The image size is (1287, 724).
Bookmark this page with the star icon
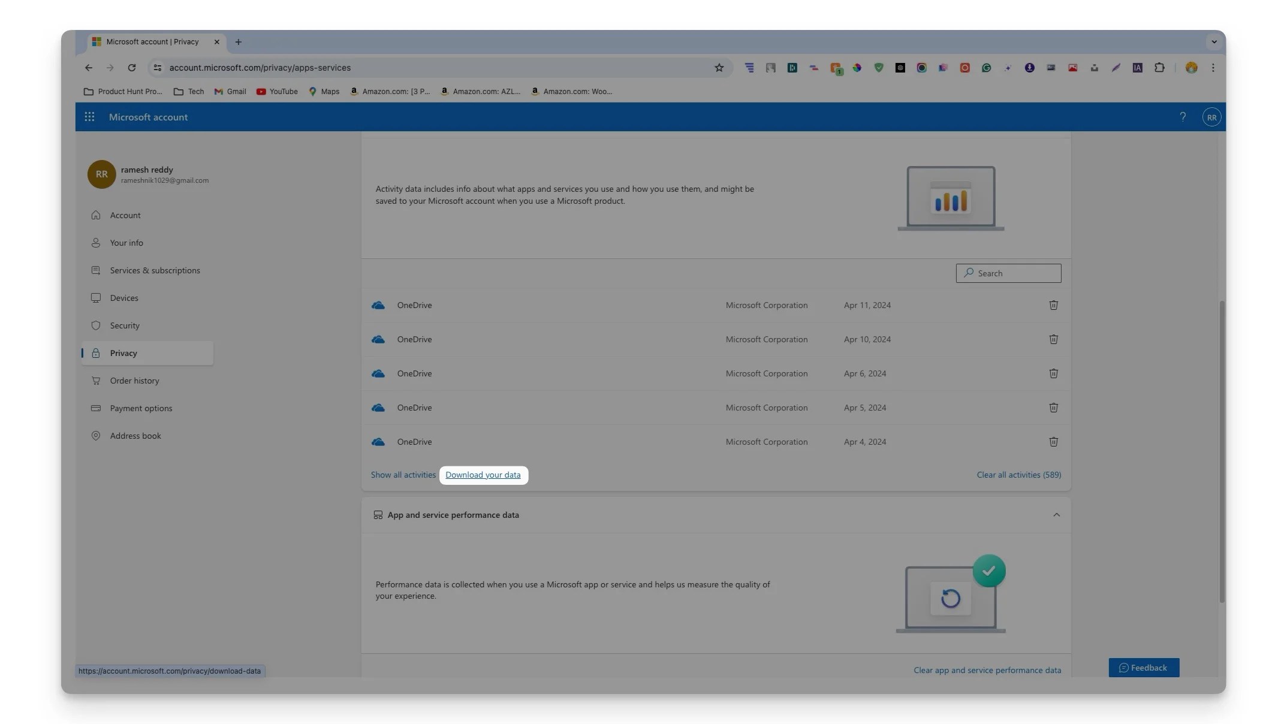[x=719, y=68]
